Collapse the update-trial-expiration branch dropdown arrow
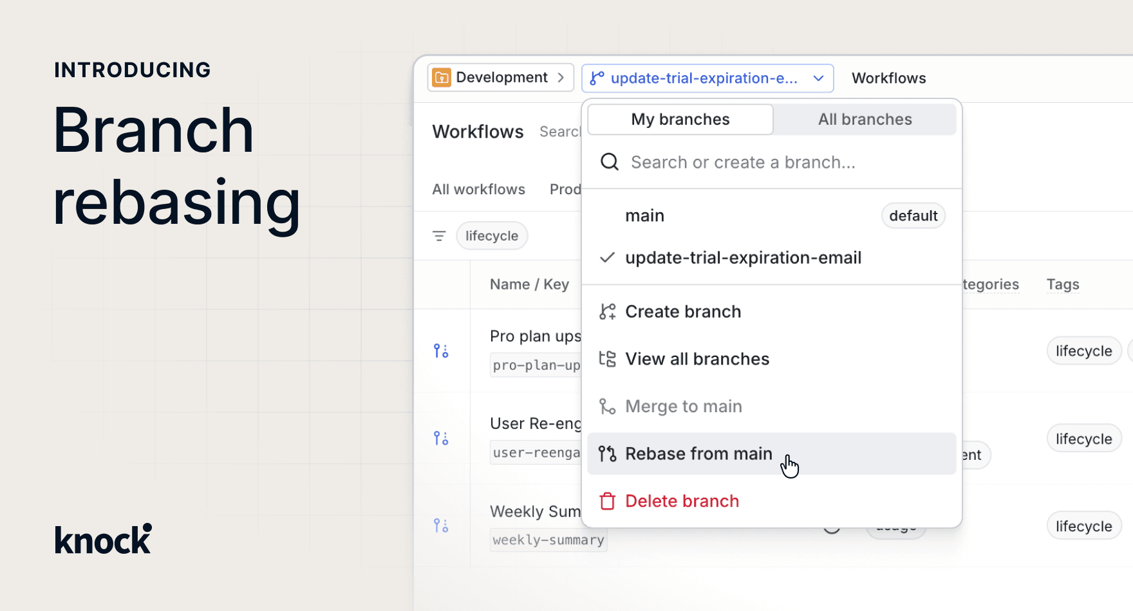The height and width of the screenshot is (611, 1133). [818, 78]
